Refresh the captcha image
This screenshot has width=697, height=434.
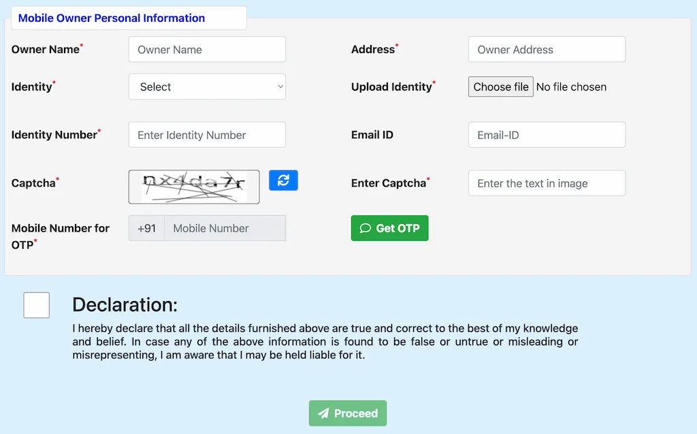283,180
